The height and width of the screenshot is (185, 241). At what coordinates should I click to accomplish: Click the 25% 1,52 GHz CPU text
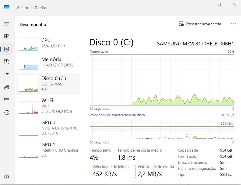coord(53,46)
